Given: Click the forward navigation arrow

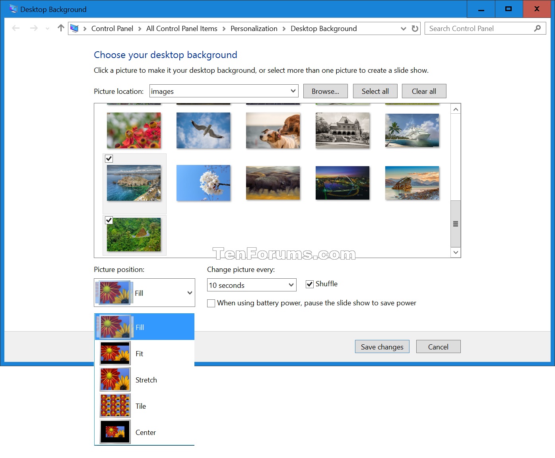Looking at the screenshot, I should click(x=34, y=28).
